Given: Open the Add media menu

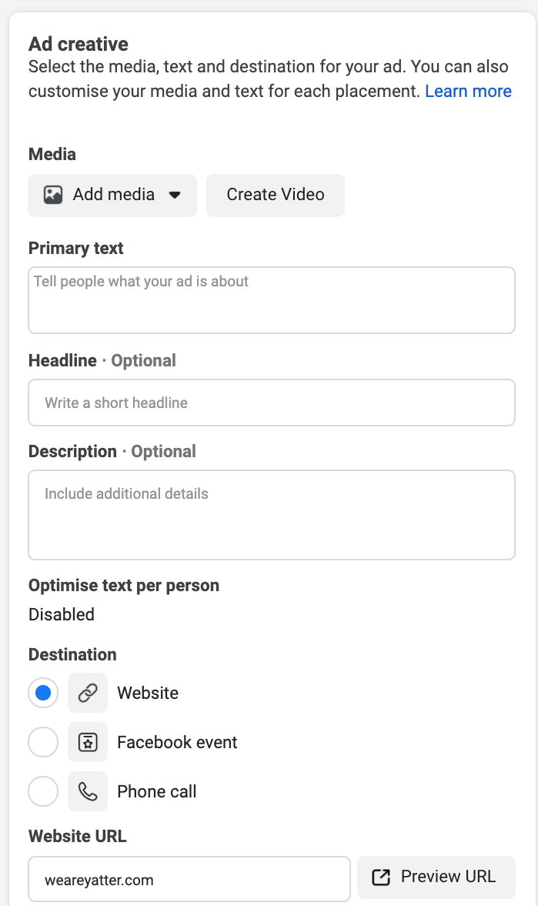Looking at the screenshot, I should point(113,195).
